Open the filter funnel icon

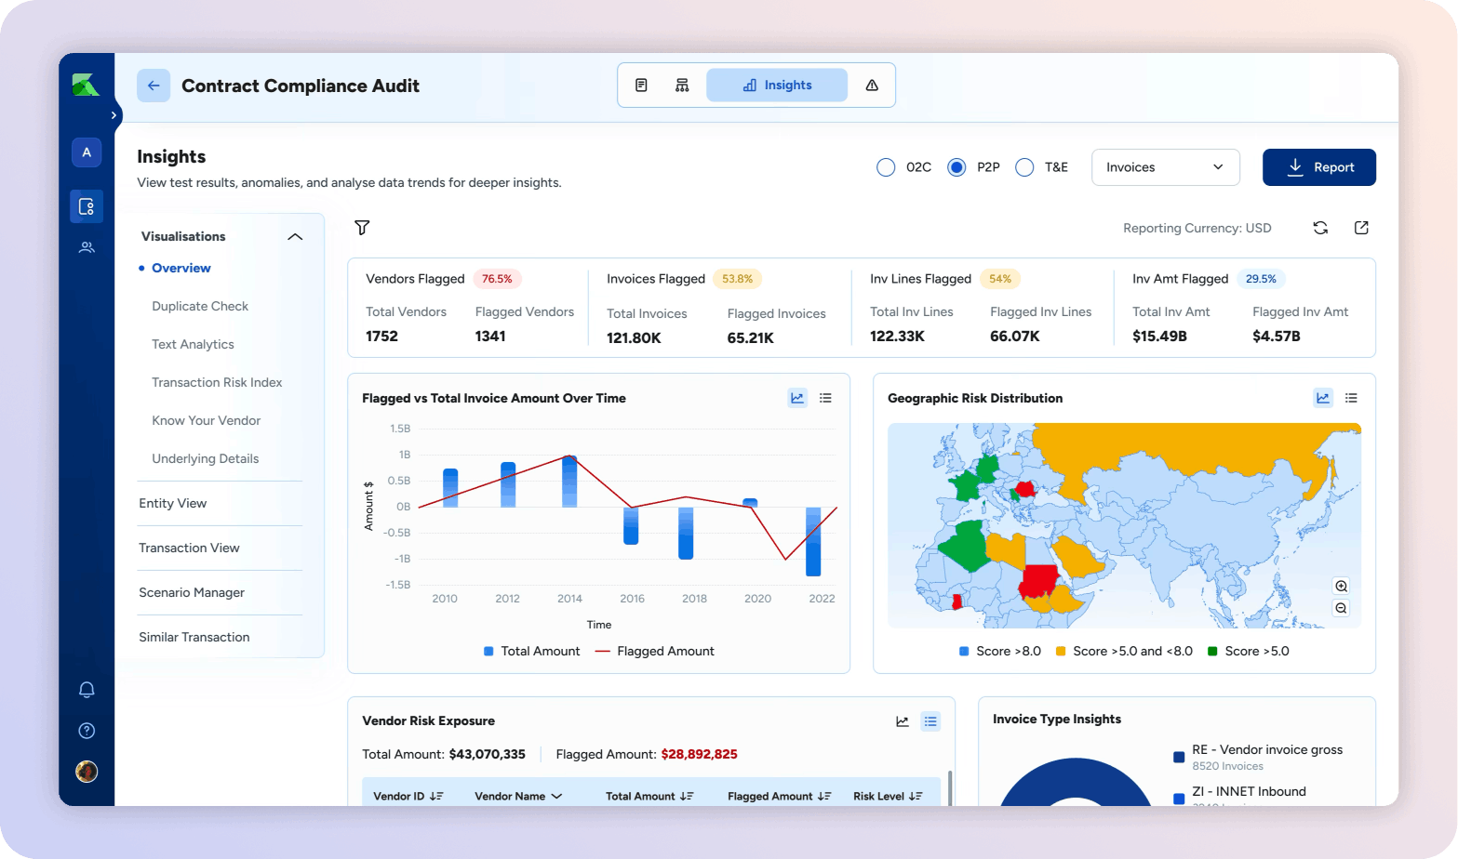(362, 228)
